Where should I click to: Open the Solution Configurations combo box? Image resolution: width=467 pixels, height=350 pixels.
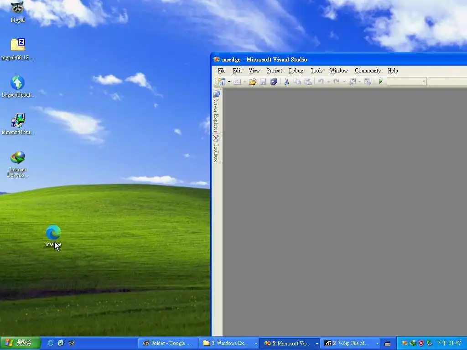(406, 82)
